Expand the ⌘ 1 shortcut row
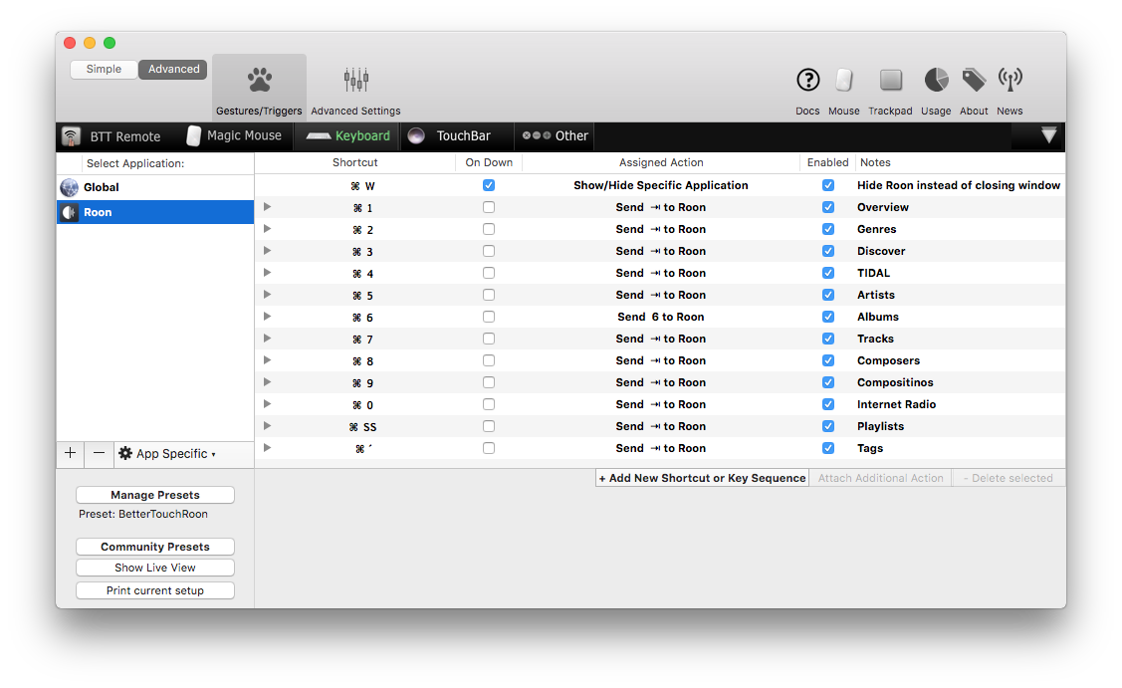Image resolution: width=1122 pixels, height=688 pixels. coord(267,207)
